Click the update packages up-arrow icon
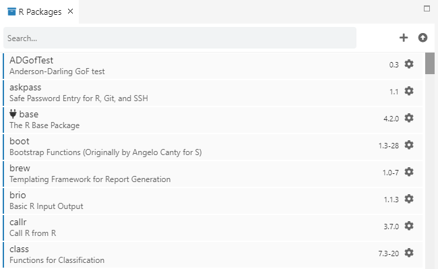 (x=423, y=38)
